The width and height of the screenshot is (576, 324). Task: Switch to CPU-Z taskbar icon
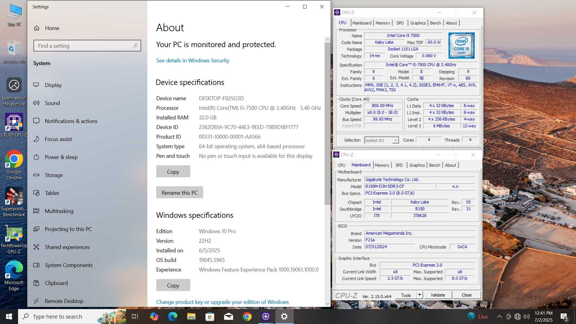[266, 316]
